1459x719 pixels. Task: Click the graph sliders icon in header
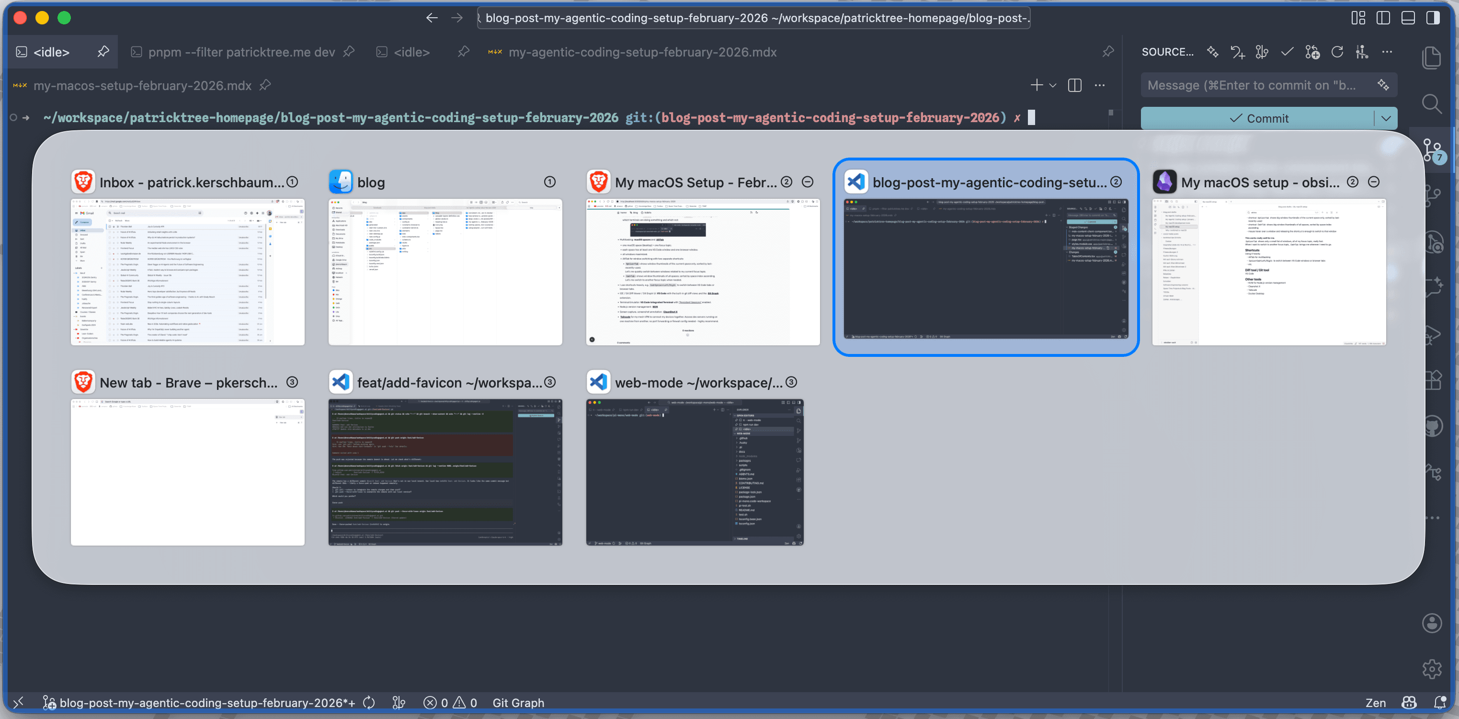[x=1362, y=52]
